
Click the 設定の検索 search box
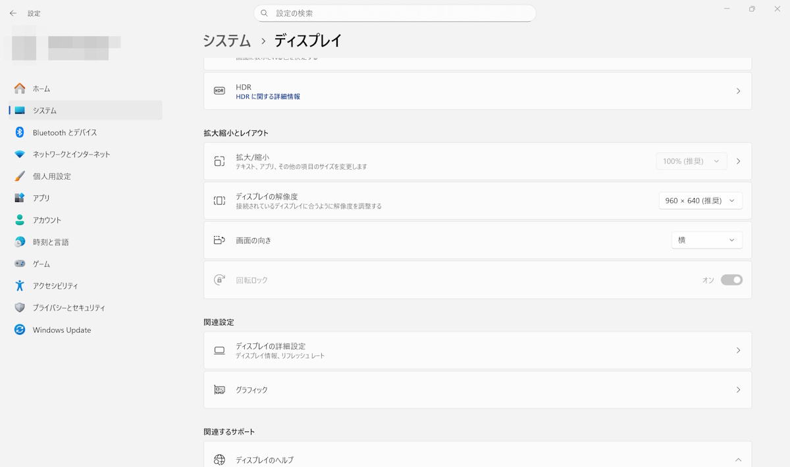(395, 13)
